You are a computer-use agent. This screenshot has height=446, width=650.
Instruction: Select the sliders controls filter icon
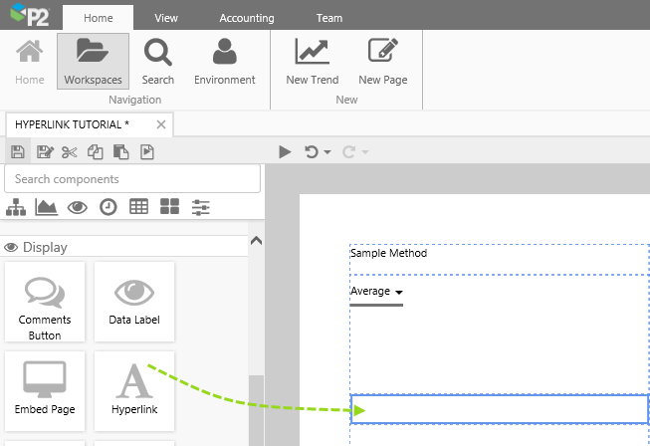200,207
